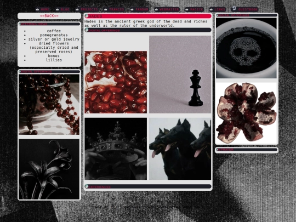Click the small icon beside Blog
Image resolution: width=296 pixels, height=222 pixels.
(57, 9)
